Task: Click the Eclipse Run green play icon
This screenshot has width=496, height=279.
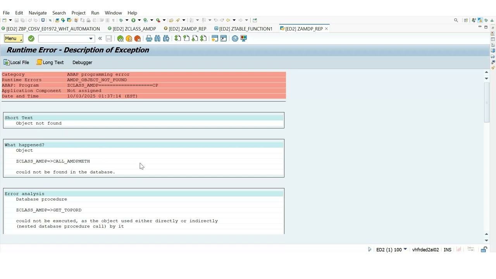Action: point(133,20)
